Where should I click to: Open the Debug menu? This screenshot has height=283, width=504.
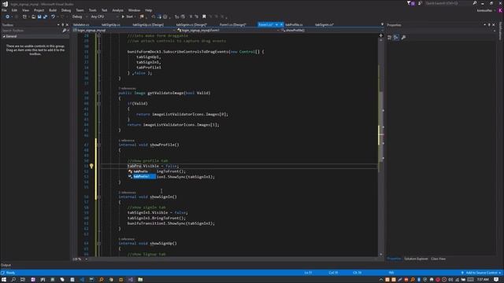pos(66,10)
